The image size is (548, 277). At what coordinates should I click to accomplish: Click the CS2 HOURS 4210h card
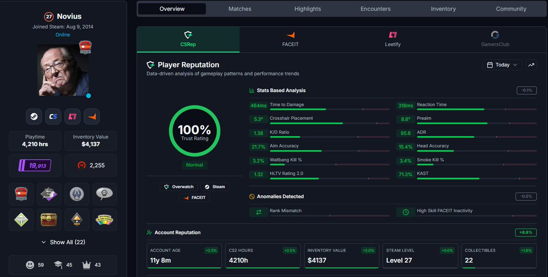pyautogui.click(x=263, y=256)
